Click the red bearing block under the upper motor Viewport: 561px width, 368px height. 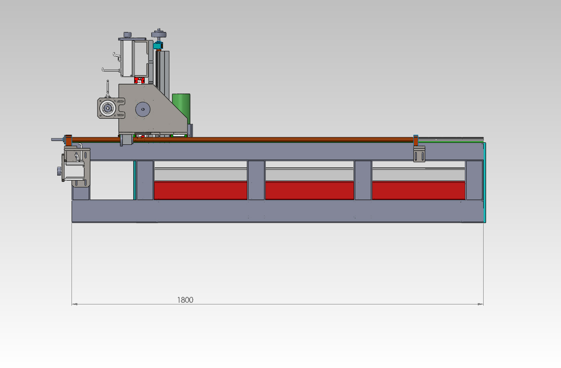click(139, 80)
